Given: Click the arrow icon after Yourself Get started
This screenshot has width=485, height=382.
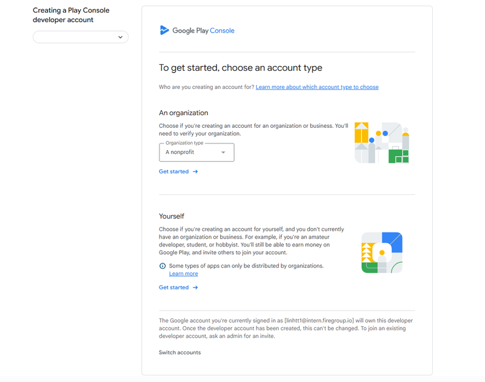Looking at the screenshot, I should click(x=194, y=287).
